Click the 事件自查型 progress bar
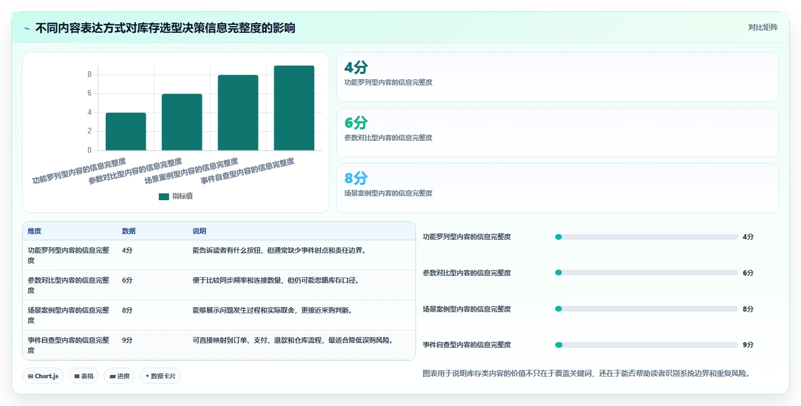The height and width of the screenshot is (406, 801). coord(647,345)
